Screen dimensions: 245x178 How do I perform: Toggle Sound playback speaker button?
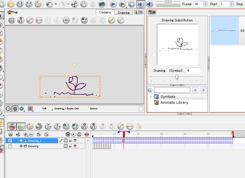[141, 4]
